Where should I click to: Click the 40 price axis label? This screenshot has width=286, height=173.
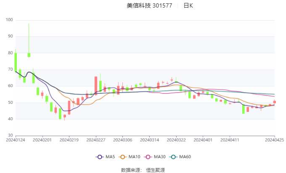click(11, 119)
